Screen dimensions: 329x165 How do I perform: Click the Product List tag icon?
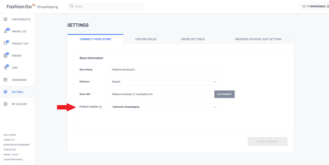(5, 43)
